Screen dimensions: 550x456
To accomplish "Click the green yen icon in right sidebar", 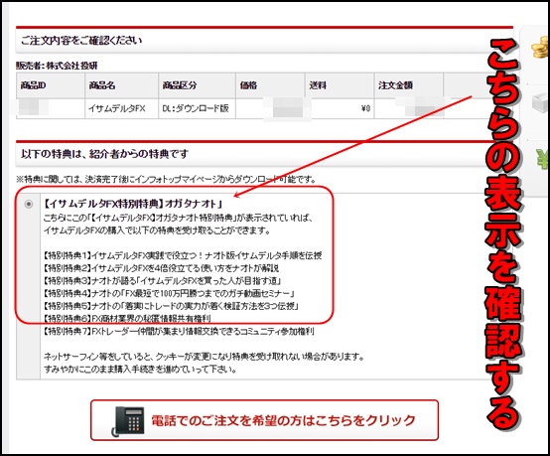I will [x=542, y=158].
